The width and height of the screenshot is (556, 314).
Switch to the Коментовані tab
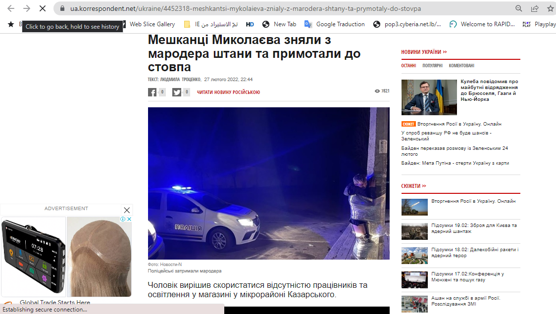coord(461,65)
